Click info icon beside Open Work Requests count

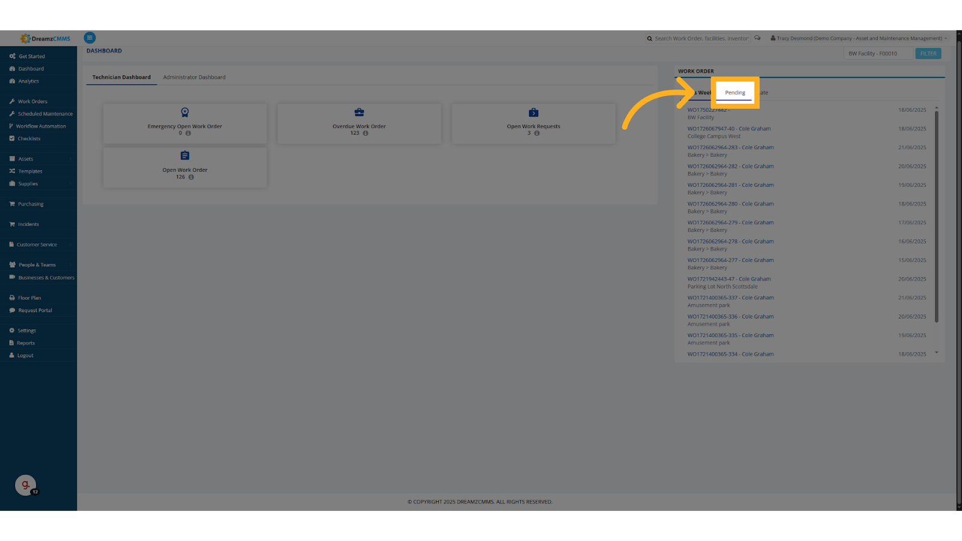coord(537,133)
